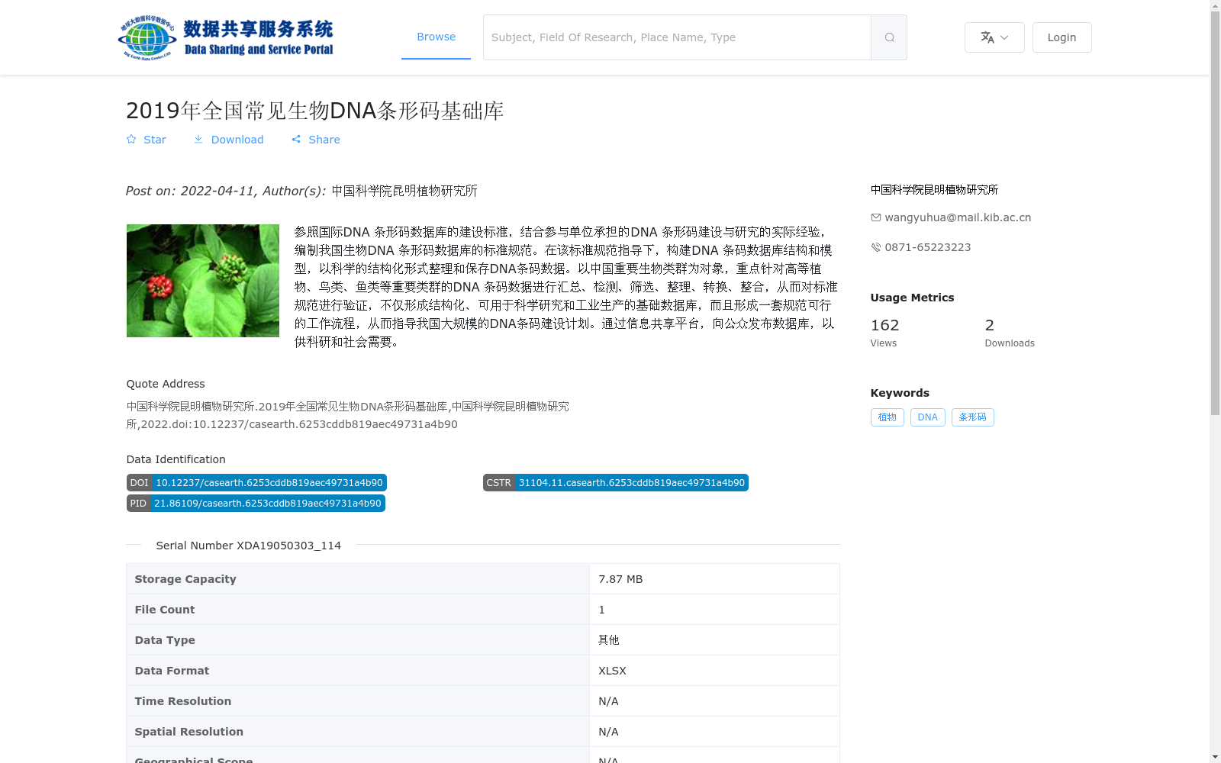Click the author name in Post on line
The height and width of the screenshot is (763, 1221).
pos(404,191)
